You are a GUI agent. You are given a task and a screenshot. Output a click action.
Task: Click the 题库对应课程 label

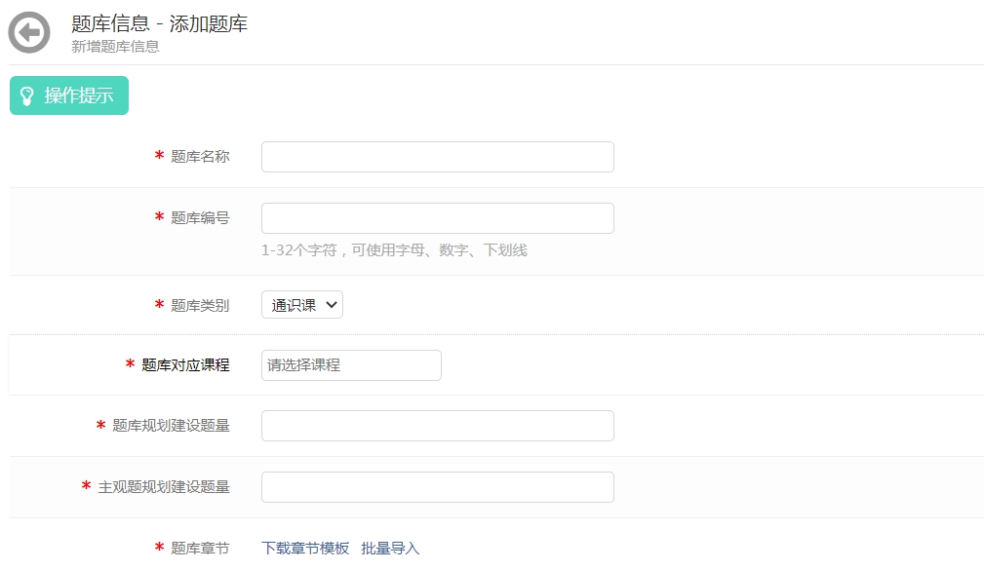(185, 365)
